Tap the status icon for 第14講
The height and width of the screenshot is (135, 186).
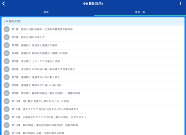pos(7,133)
